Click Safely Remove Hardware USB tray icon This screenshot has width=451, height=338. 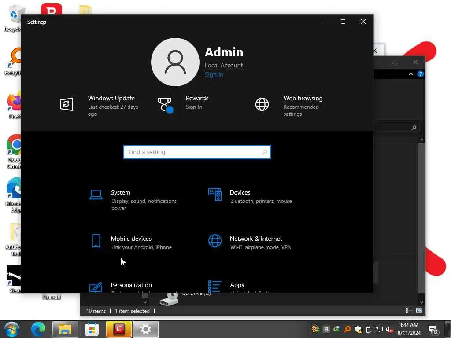coord(369,329)
